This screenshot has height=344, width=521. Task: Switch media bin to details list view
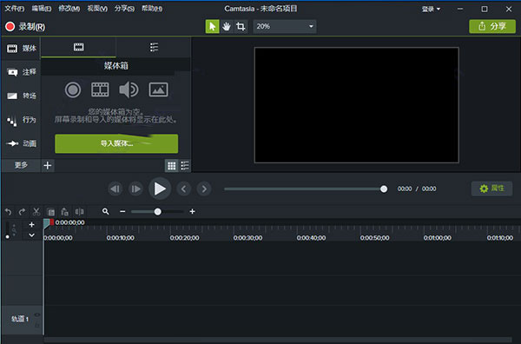185,166
